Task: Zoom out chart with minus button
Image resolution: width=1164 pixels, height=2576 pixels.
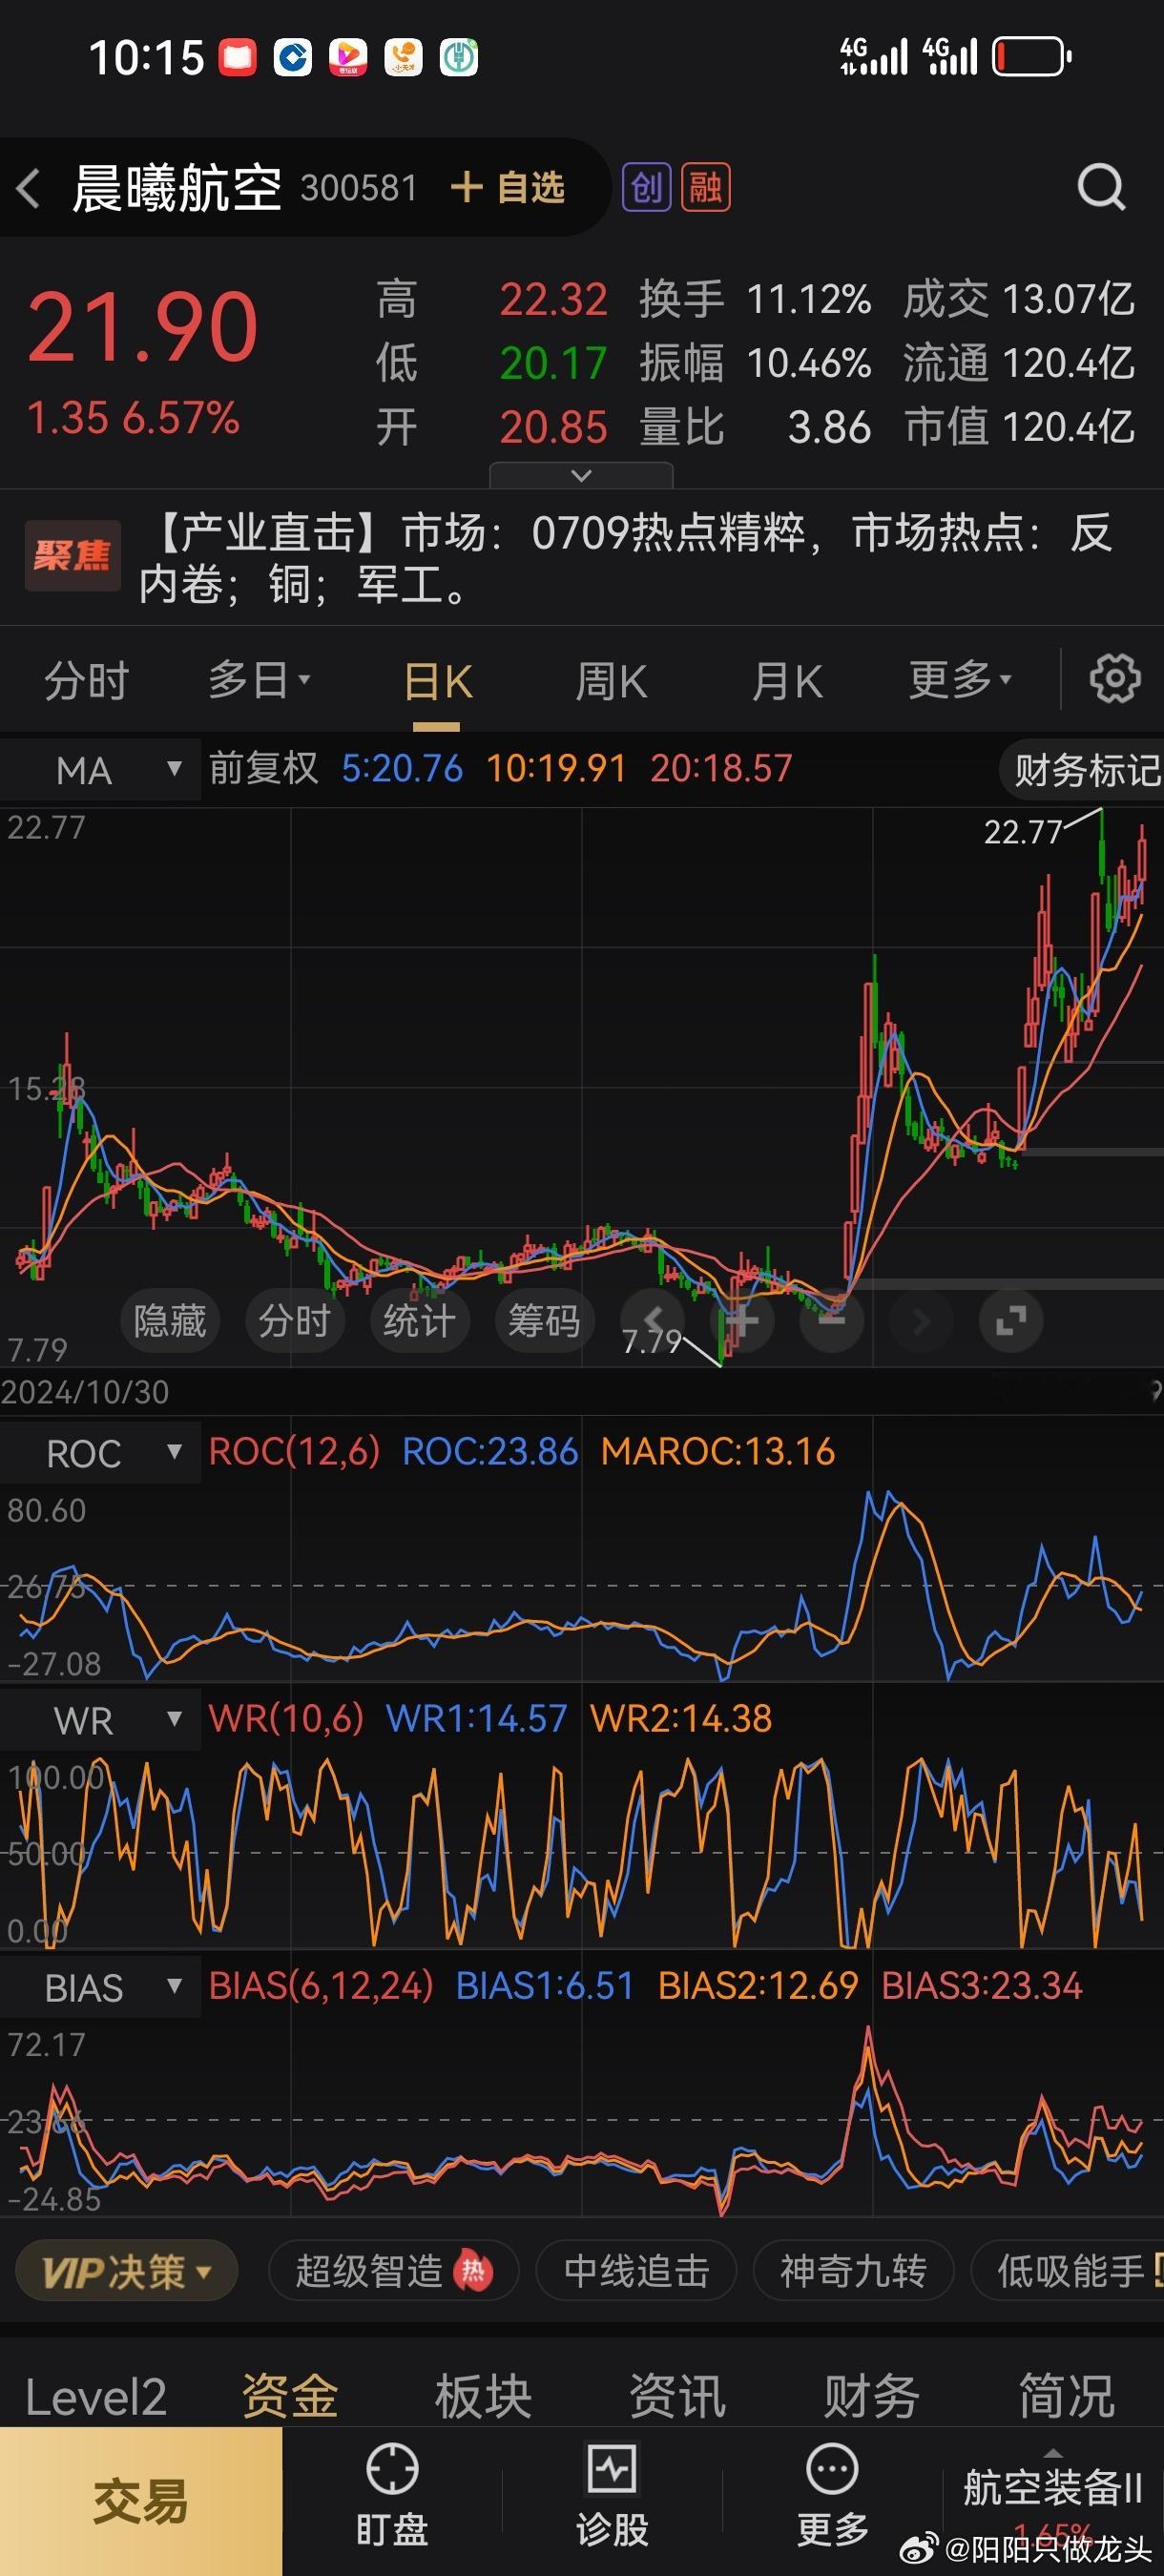Action: tap(832, 1321)
